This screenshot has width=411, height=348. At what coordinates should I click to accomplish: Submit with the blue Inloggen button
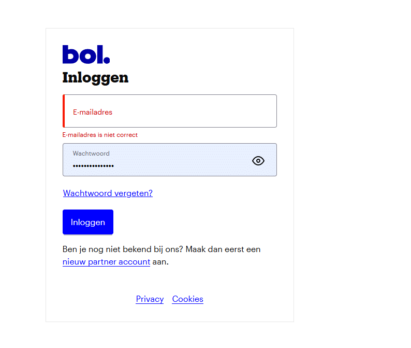pyautogui.click(x=88, y=222)
